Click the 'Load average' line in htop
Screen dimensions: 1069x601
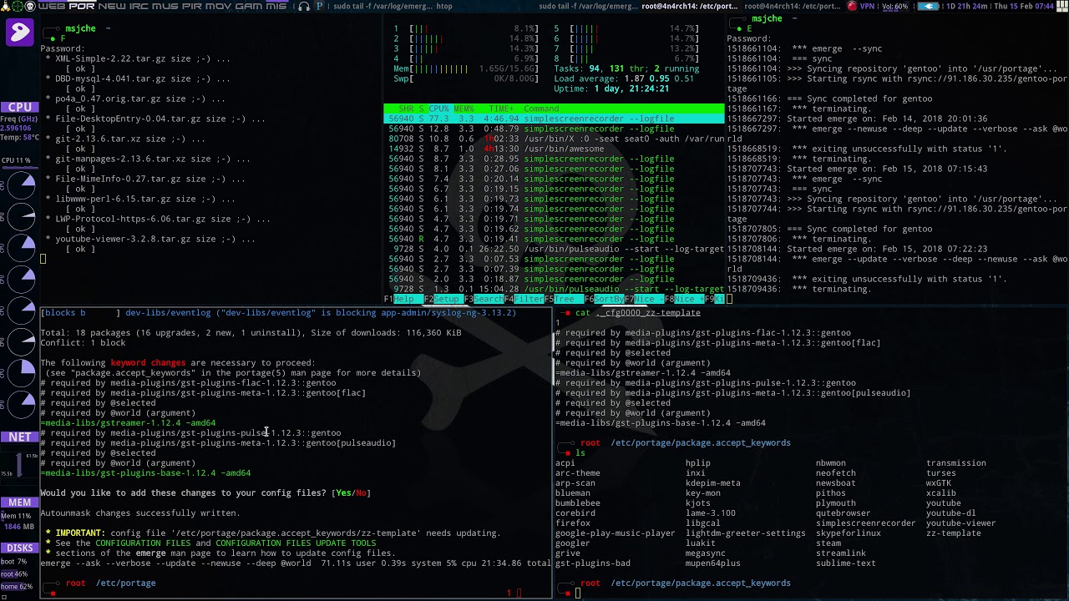coord(624,78)
